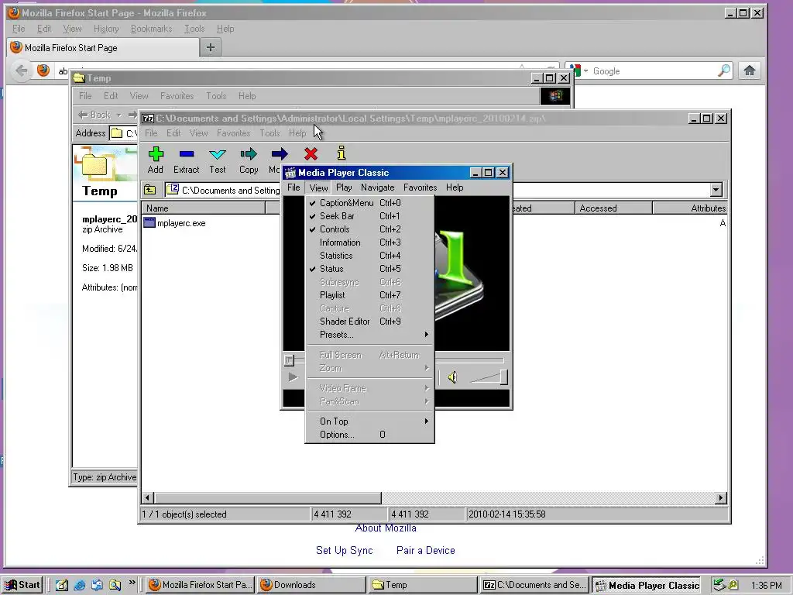Open the Media Player Classic Play menu
The width and height of the screenshot is (793, 595).
pos(344,187)
